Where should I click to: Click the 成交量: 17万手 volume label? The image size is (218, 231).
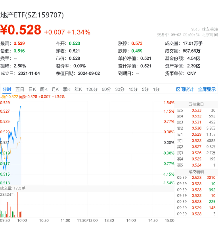pyautogui.click(x=13, y=188)
